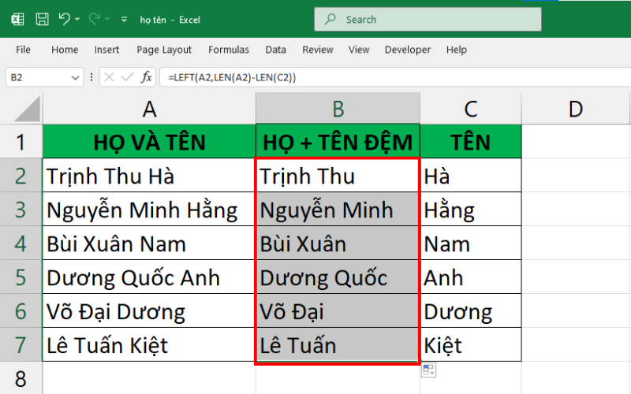Open Customize Quick Access Toolbar dropdown
The image size is (631, 394).
tap(125, 19)
